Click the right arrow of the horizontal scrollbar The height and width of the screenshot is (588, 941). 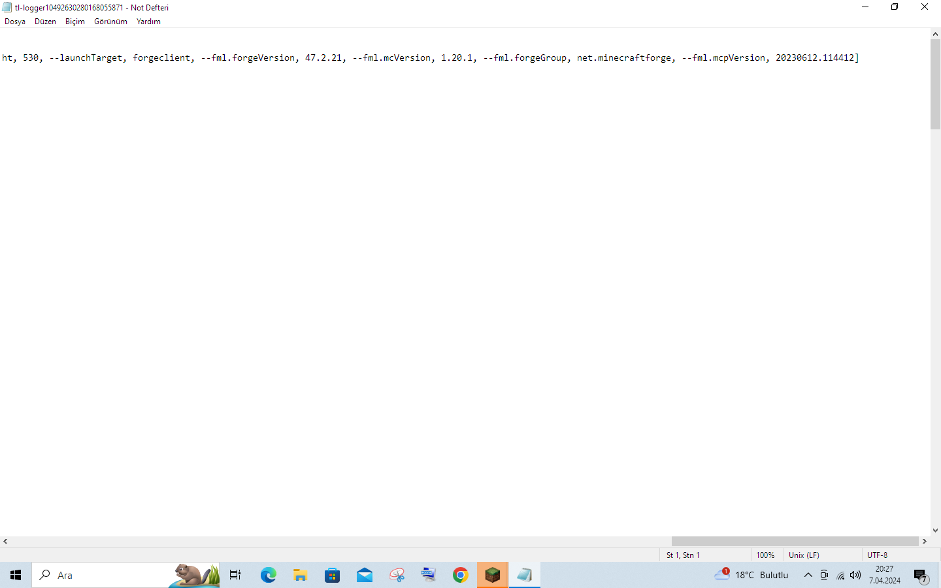(925, 541)
